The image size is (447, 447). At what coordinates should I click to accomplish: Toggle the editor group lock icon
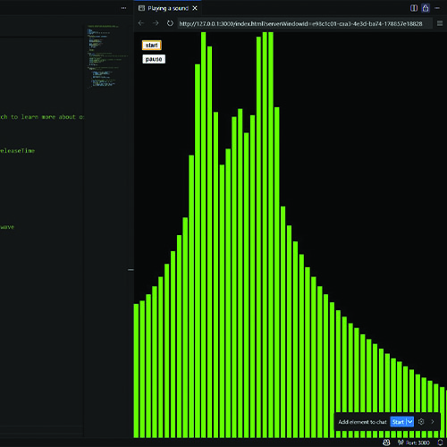(426, 8)
